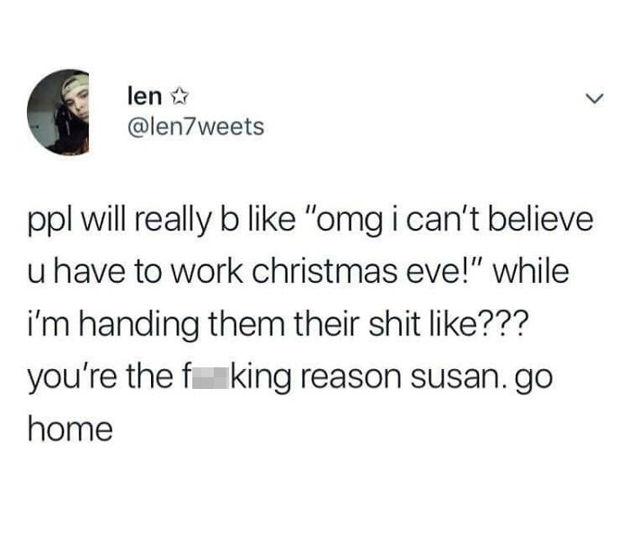The width and height of the screenshot is (629, 547).
Task: Open the tweet options chevron menu
Action: tap(594, 98)
